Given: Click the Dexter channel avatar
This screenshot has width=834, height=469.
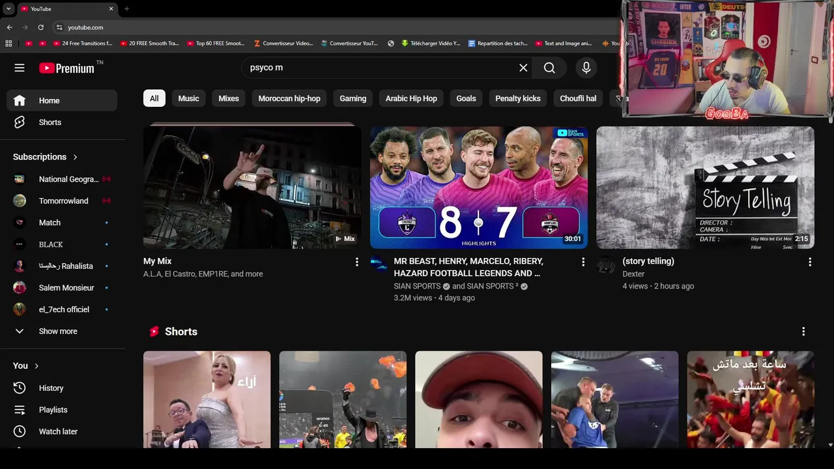Looking at the screenshot, I should coord(605,264).
